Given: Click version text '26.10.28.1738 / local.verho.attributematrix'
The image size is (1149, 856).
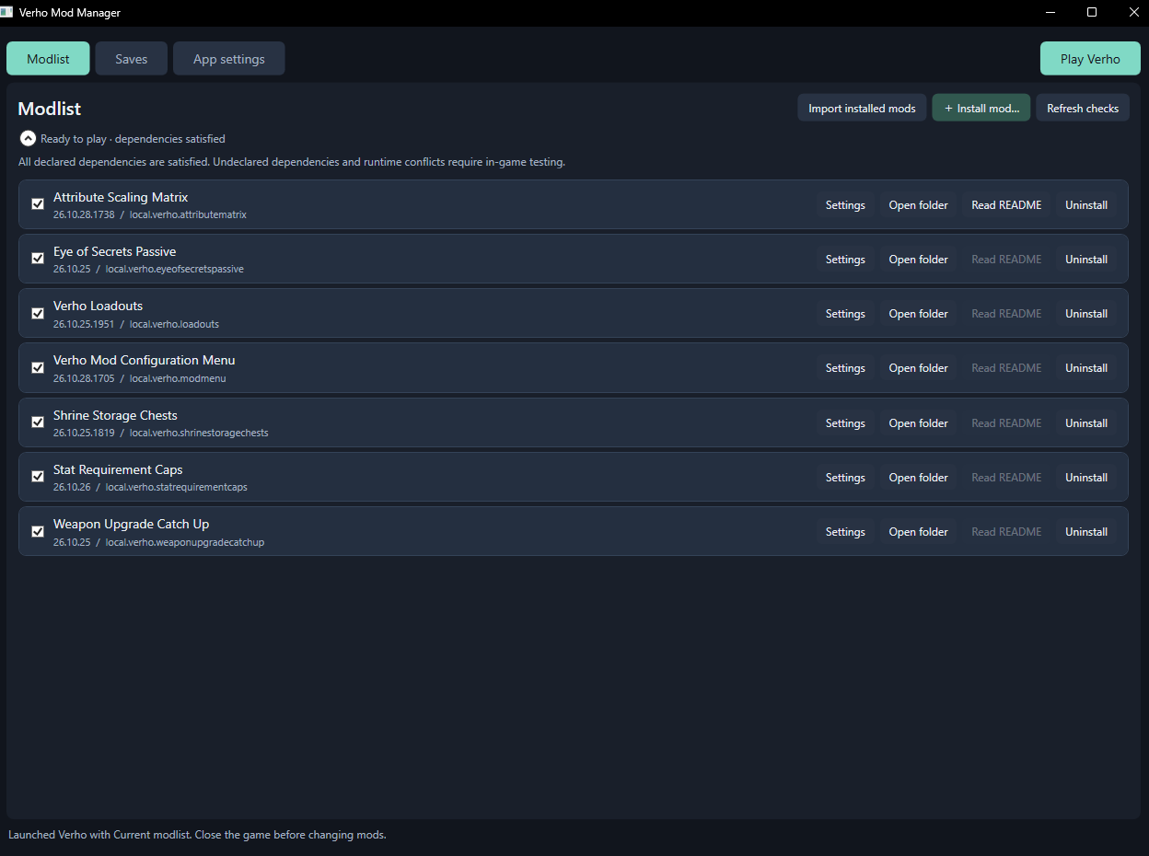Looking at the screenshot, I should (x=150, y=214).
